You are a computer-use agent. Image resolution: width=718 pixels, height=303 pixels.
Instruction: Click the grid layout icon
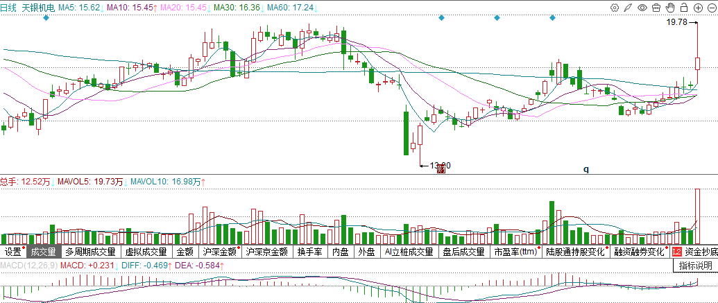(x=656, y=8)
